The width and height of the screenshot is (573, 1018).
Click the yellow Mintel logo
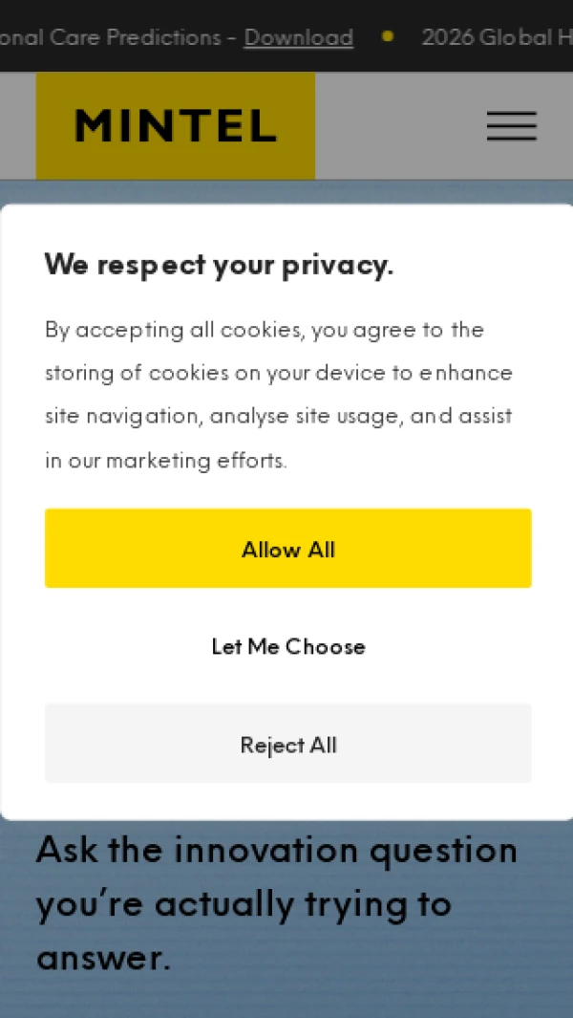(x=175, y=126)
